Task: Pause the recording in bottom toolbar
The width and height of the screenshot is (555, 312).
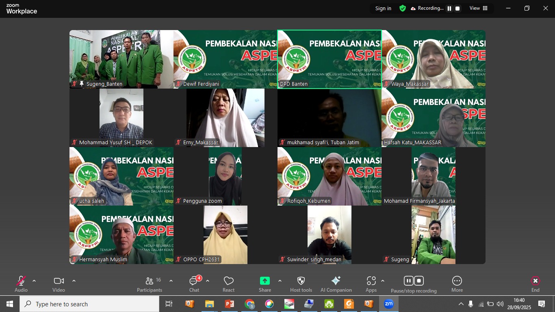Action: tap(409, 281)
